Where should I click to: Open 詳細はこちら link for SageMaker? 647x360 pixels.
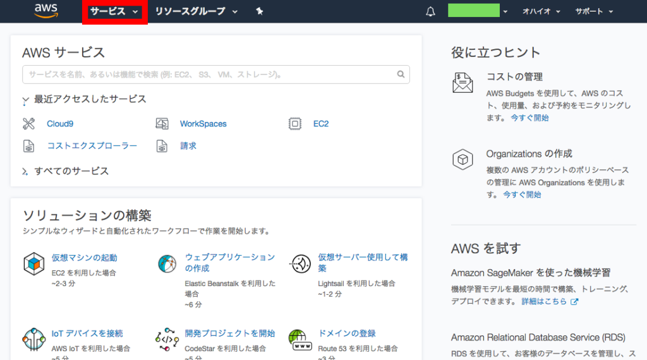(544, 301)
